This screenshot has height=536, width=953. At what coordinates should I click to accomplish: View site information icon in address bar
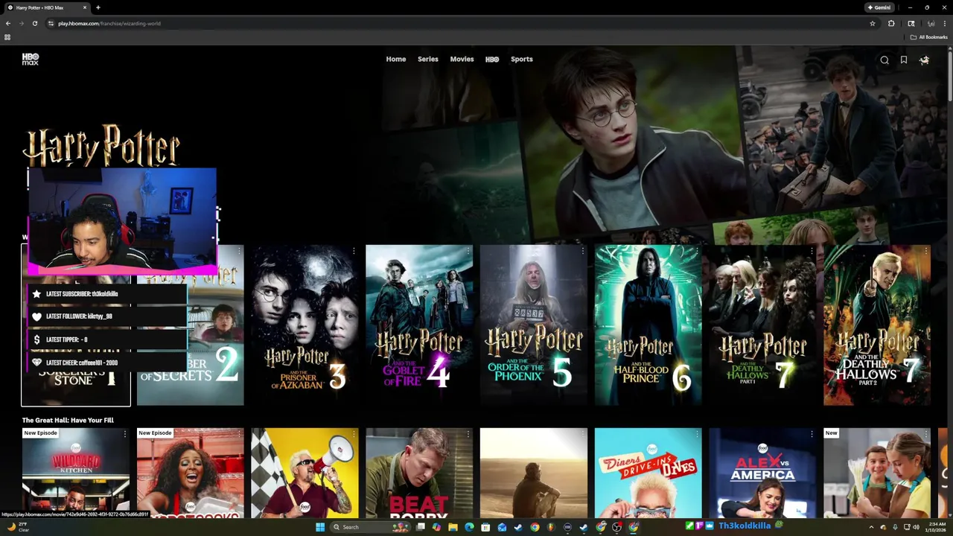coord(51,23)
